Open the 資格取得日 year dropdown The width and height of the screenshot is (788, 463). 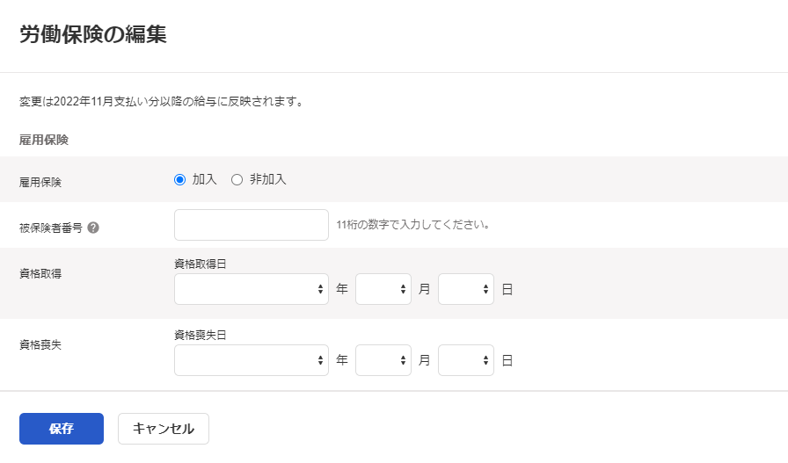251,289
